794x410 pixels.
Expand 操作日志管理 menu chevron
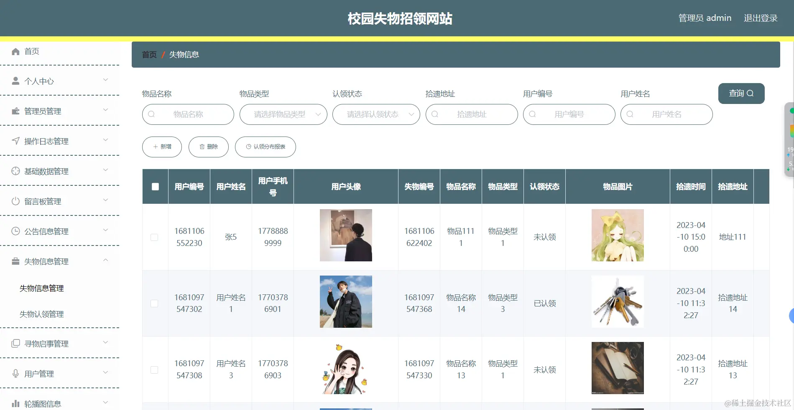[106, 140]
